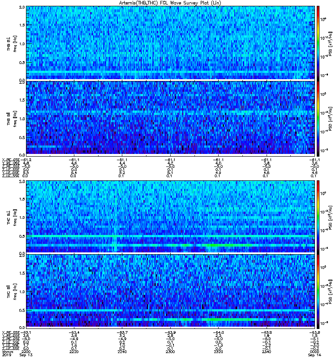This screenshot has width=336, height=358.
Task: Click the 2019 year label
Action: coord(6,355)
